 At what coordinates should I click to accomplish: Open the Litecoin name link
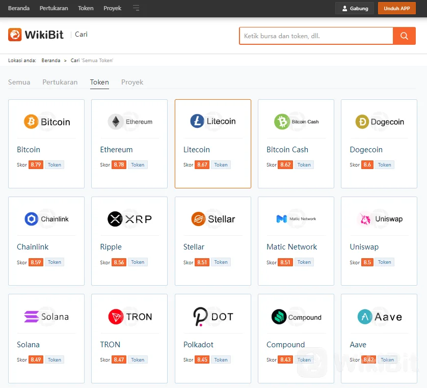pyautogui.click(x=197, y=150)
